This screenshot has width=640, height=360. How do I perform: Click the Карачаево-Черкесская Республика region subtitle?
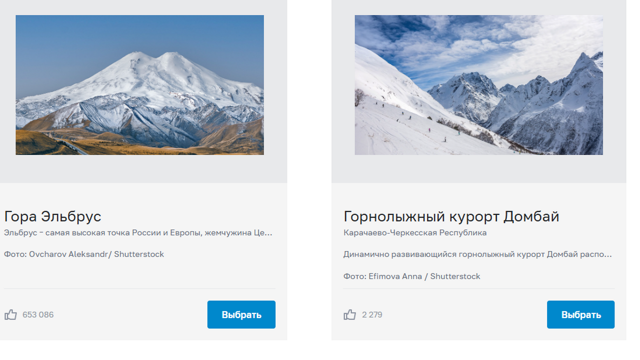pos(415,232)
